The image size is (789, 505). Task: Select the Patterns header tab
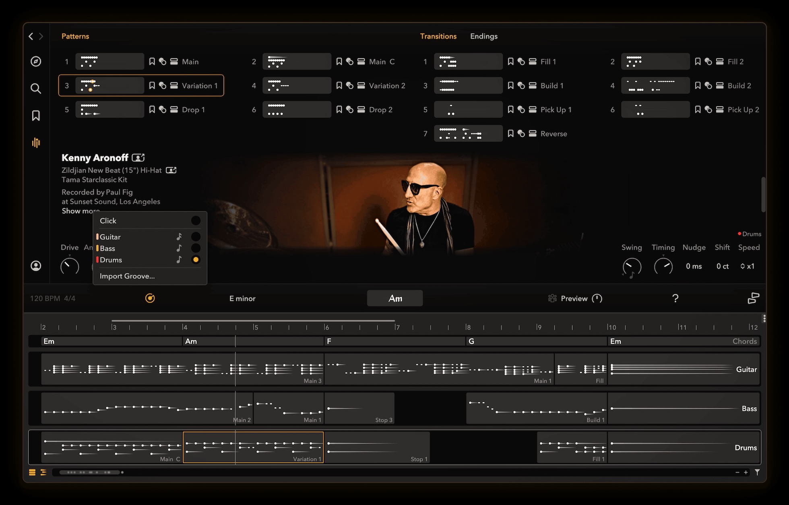[x=75, y=36]
